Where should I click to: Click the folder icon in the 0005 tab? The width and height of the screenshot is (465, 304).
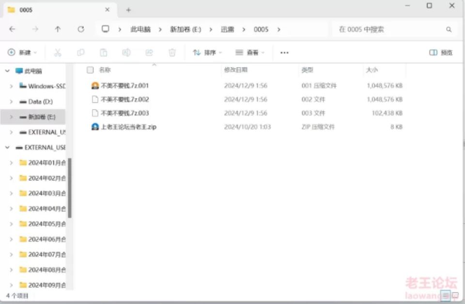pos(11,10)
